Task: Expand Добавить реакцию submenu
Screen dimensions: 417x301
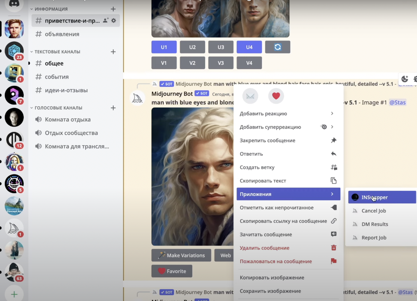Action: click(x=288, y=114)
